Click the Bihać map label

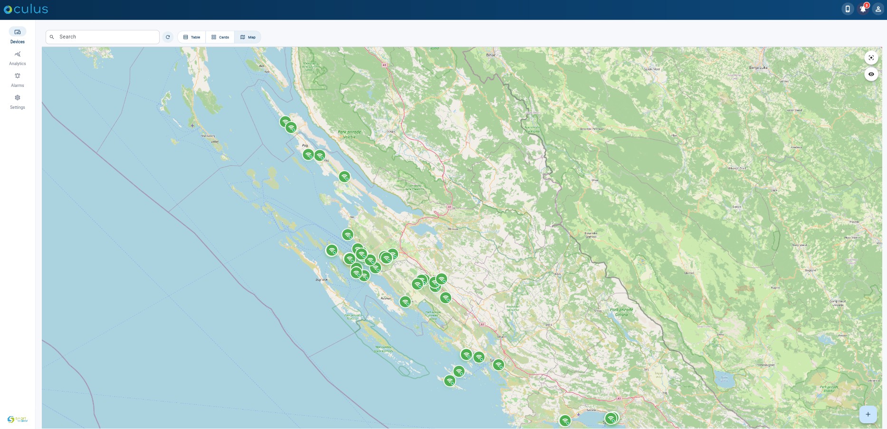(x=491, y=55)
